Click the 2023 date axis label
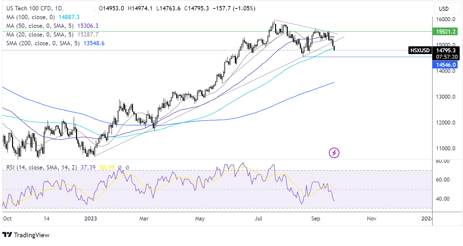463x246 pixels. tap(90, 218)
